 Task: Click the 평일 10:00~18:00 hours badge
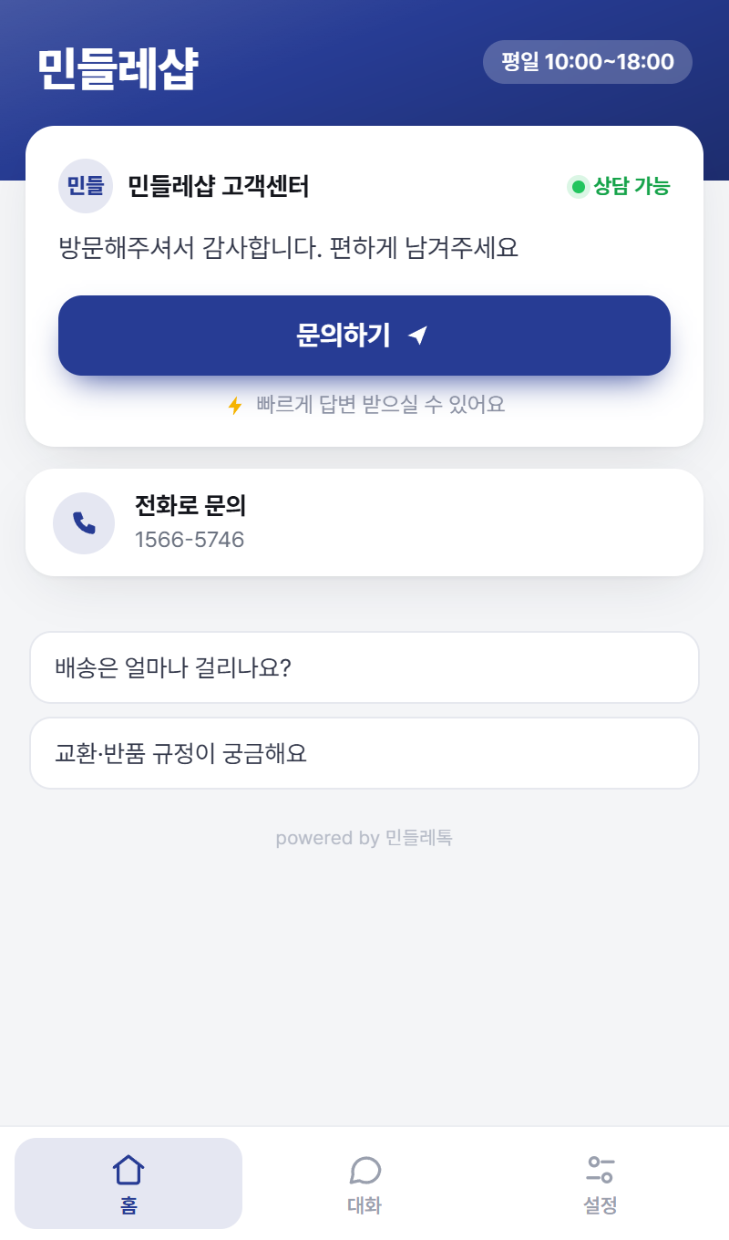pos(588,62)
